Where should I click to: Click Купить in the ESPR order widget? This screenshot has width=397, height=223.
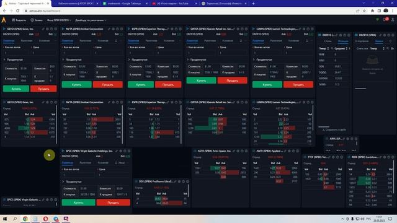coord(141,85)
